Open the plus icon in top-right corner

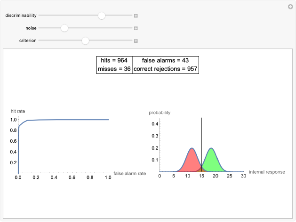tap(290, 7)
